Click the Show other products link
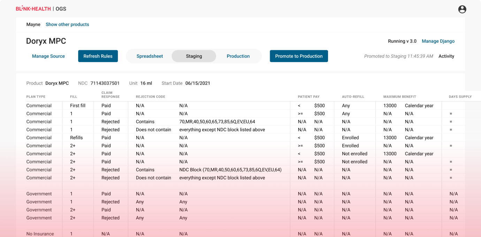The width and height of the screenshot is (481, 237). 67,24
